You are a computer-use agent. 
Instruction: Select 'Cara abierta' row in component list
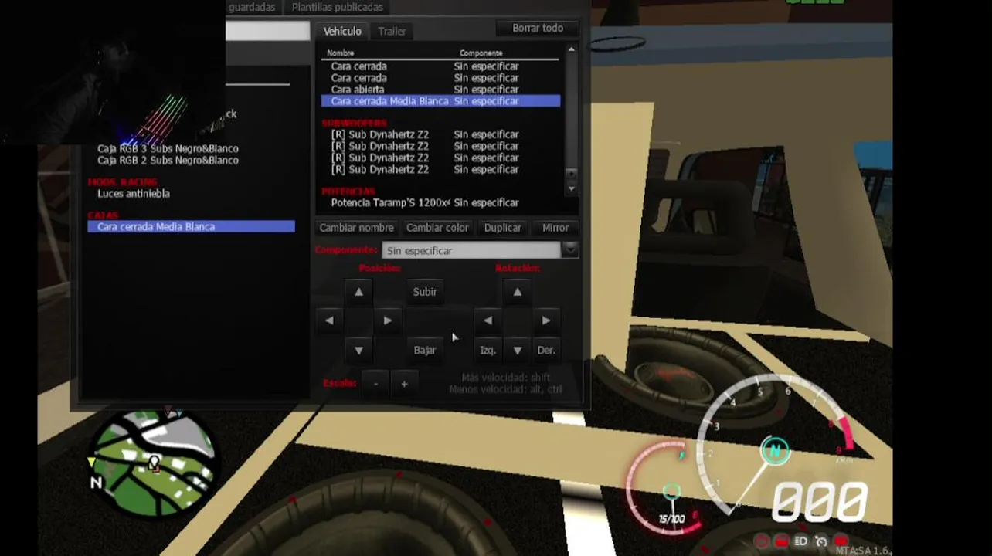(440, 90)
